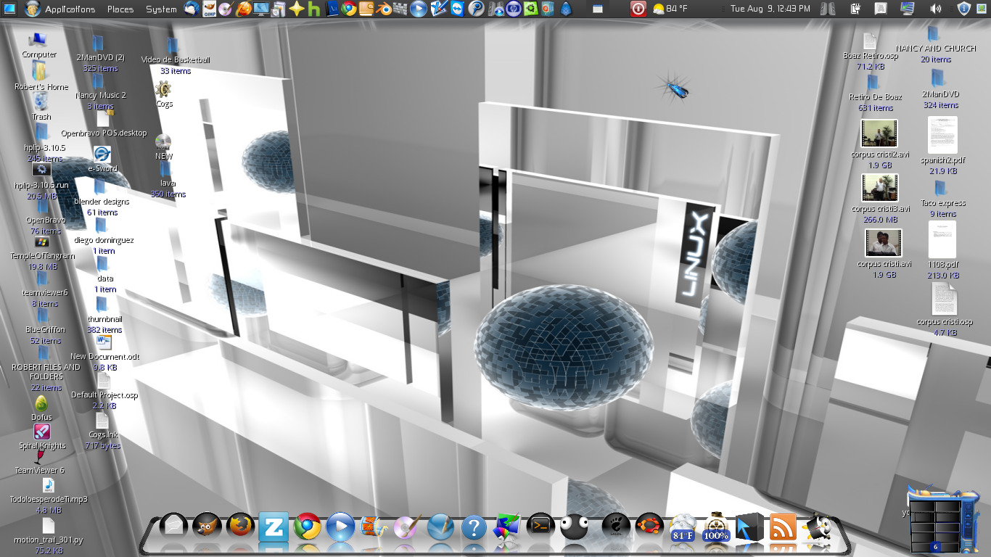Open the terminal from the dock
This screenshot has height=557, width=991.
pos(540,526)
